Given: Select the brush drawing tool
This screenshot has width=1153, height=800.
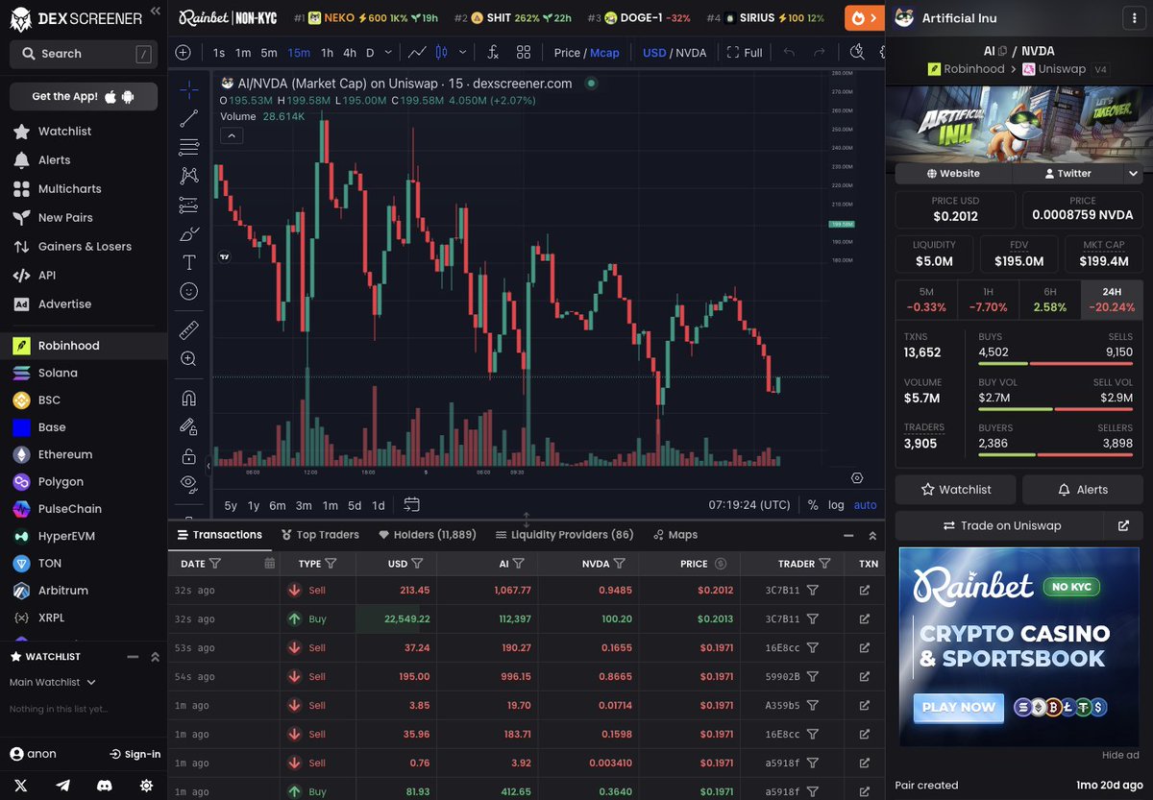Looking at the screenshot, I should [188, 233].
